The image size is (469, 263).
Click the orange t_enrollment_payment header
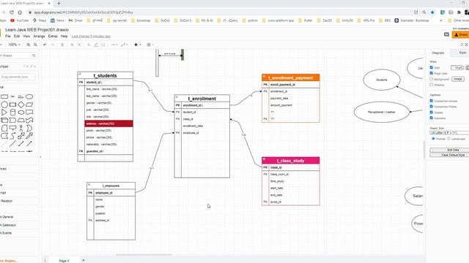(x=290, y=77)
